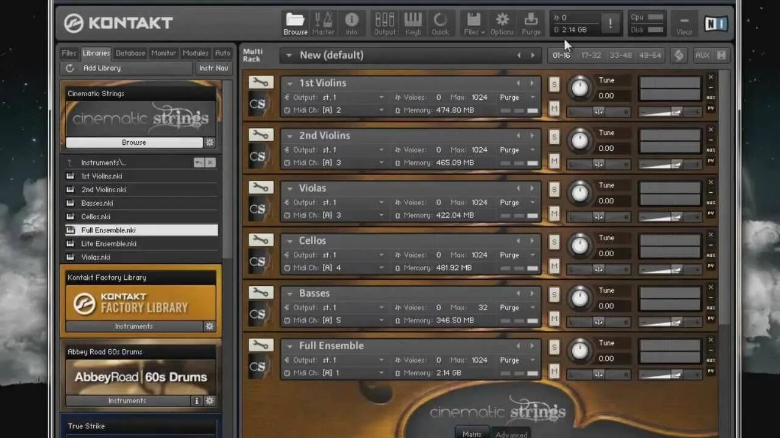Go up a folder in Instruments path

tap(69, 162)
